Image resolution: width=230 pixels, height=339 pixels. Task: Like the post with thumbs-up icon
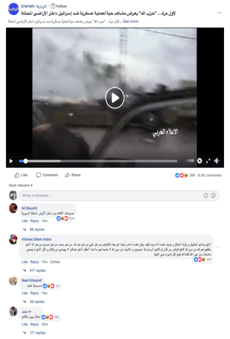pos(21,175)
